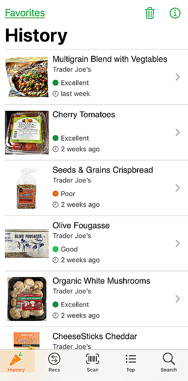Tap the Organic White Mushrooms product photo

(27, 299)
